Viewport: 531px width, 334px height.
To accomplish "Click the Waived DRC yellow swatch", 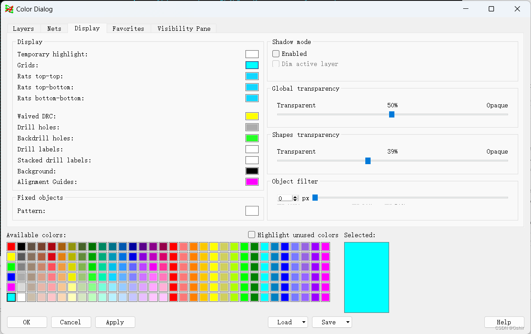I will pos(252,116).
